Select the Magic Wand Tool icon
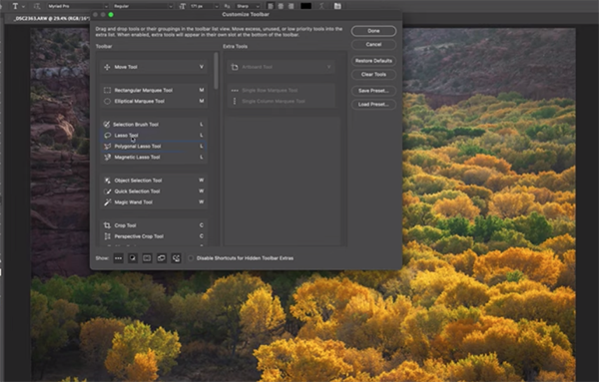Image resolution: width=599 pixels, height=382 pixels. [x=108, y=202]
